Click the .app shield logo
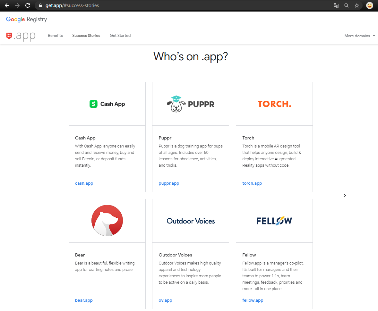 click(21, 36)
